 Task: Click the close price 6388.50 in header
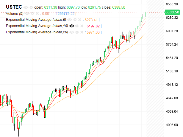[119, 7]
